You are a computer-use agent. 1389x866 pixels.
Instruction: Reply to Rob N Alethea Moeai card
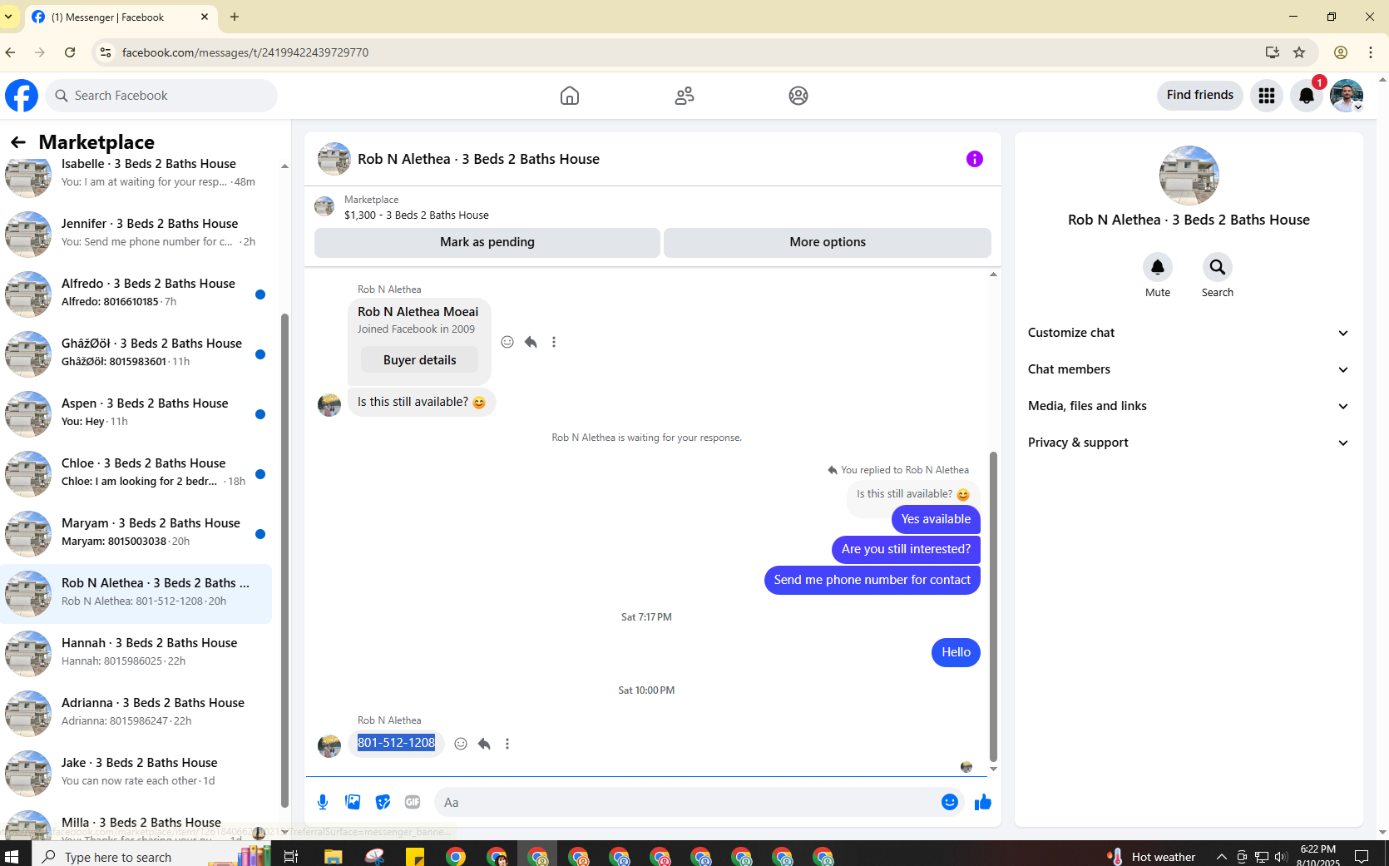tap(531, 342)
